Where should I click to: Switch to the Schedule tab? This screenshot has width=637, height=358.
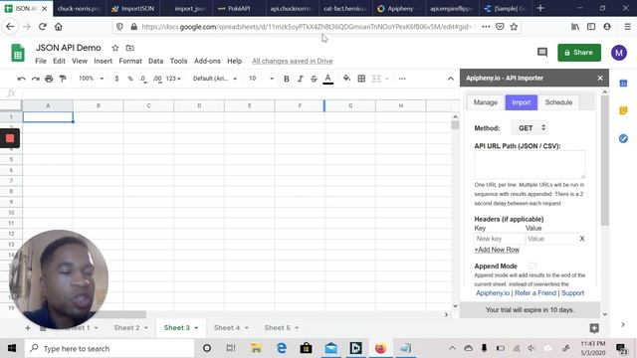click(x=558, y=102)
